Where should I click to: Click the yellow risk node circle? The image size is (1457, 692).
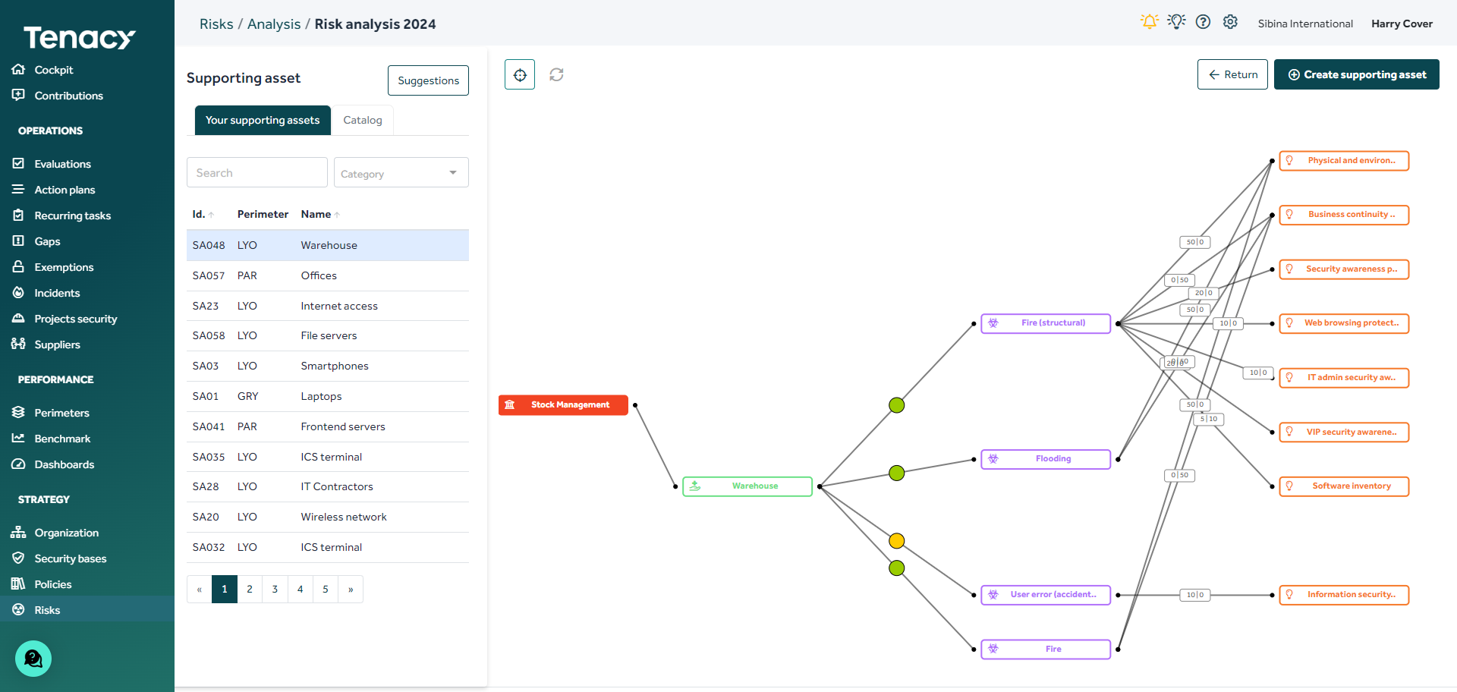[896, 541]
